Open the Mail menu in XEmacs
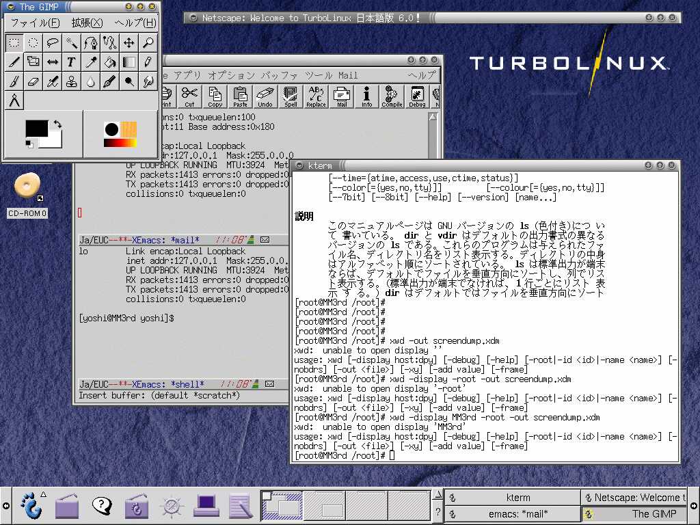Screen dimensions: 700x525 348,75
